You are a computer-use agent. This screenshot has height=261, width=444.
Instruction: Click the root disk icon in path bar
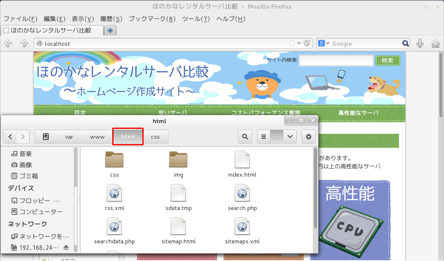(x=46, y=137)
